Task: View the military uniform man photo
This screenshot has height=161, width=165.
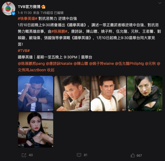Action: point(72,93)
